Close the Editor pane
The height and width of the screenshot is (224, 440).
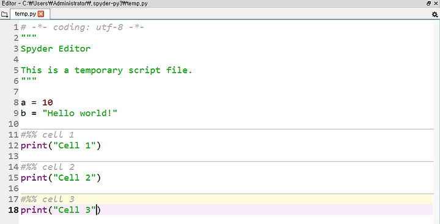pyautogui.click(x=436, y=4)
